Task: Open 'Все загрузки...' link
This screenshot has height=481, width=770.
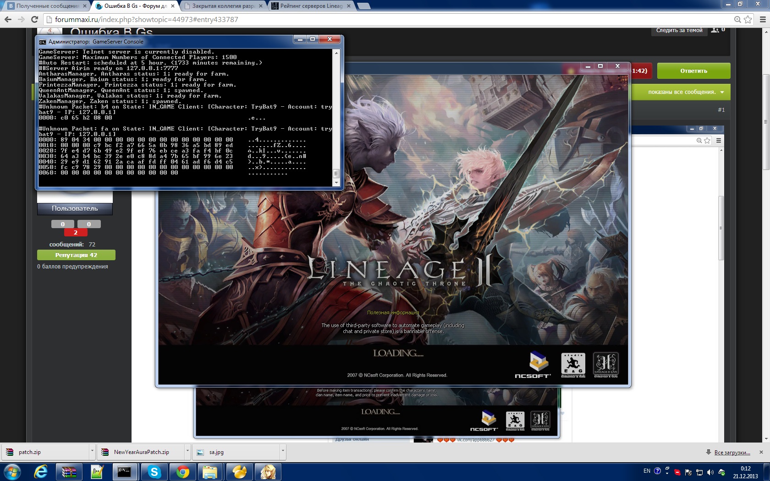Action: click(732, 453)
